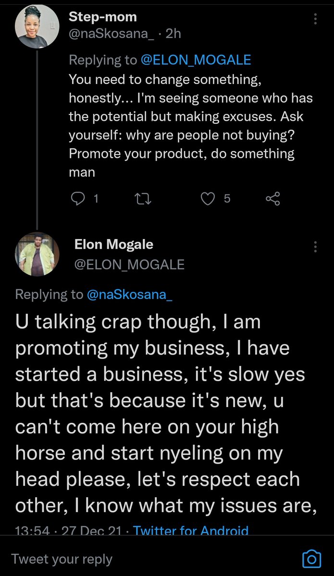Open more options on Elon Mogale's tweet
The width and height of the screenshot is (334, 576).
pos(316,247)
